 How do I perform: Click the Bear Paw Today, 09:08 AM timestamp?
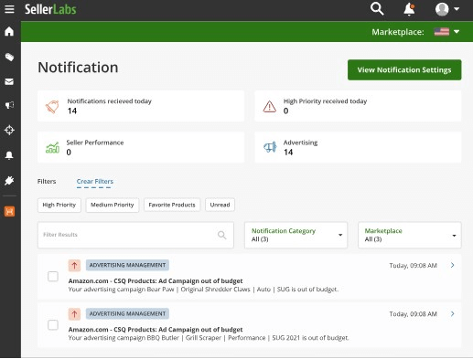click(x=413, y=266)
